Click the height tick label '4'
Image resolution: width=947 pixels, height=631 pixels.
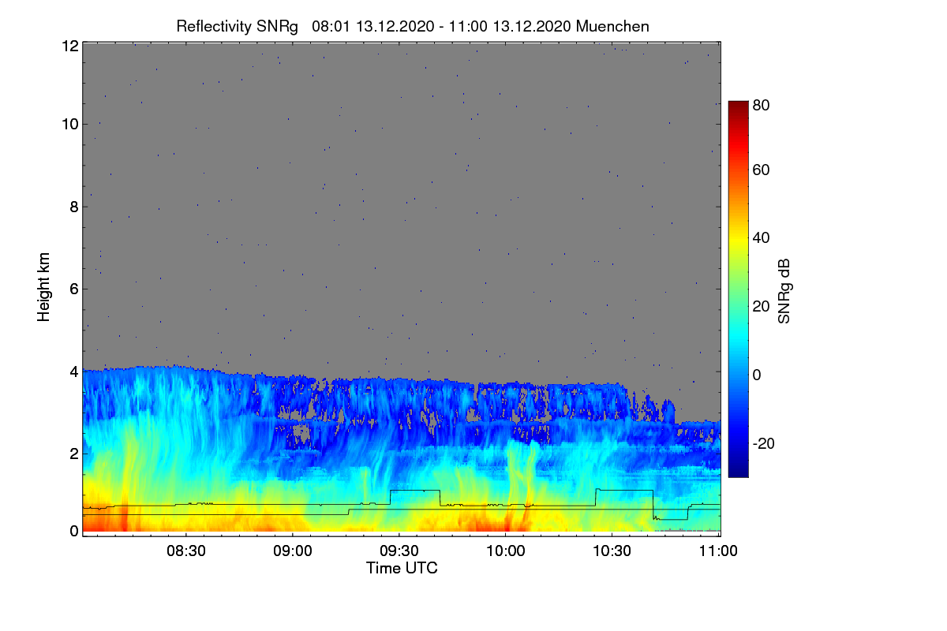click(x=74, y=371)
